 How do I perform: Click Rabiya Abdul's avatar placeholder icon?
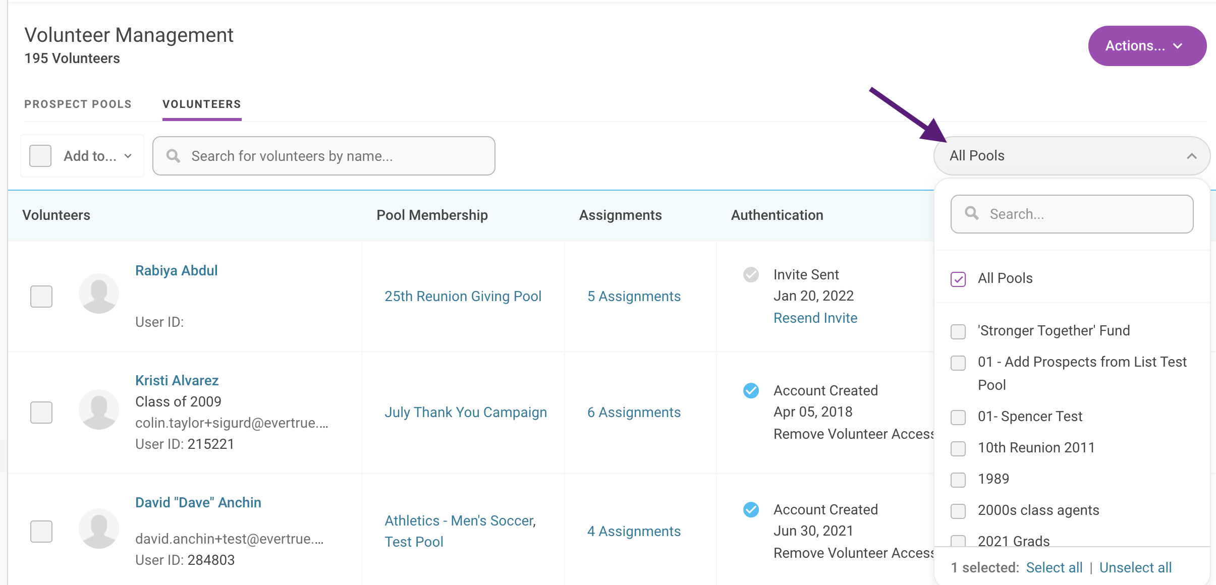(99, 294)
